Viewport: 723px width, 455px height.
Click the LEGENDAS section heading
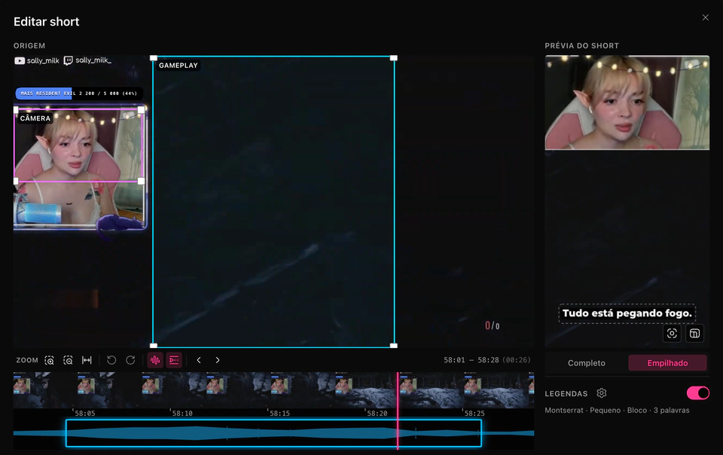coord(566,394)
